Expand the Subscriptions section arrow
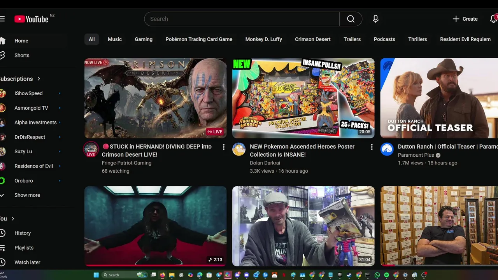Image resolution: width=498 pixels, height=280 pixels. [39, 79]
